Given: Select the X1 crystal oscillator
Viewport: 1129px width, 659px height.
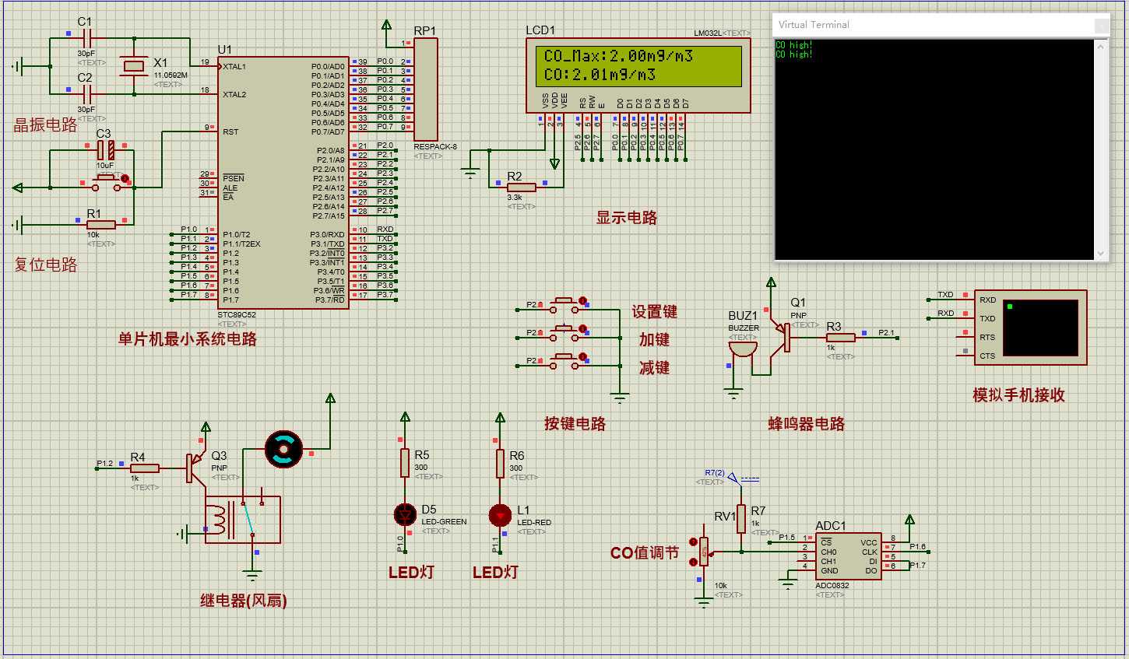Looking at the screenshot, I should tap(134, 66).
